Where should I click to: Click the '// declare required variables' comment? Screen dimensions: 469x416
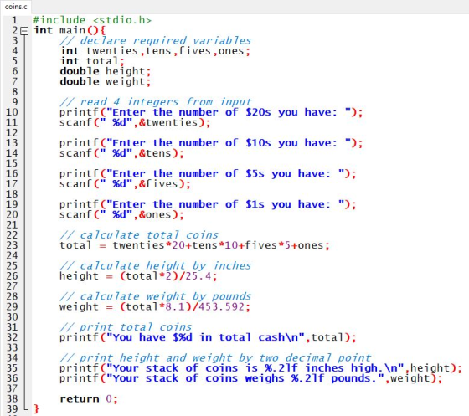click(x=155, y=41)
